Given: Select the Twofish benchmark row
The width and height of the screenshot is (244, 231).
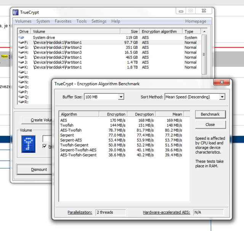Looking at the screenshot, I should [x=124, y=125].
